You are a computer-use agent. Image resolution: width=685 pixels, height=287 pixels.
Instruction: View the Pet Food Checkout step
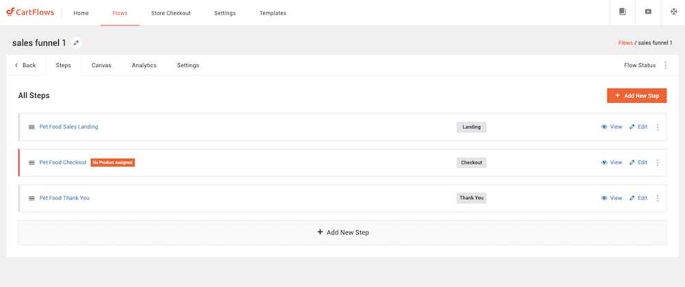(x=612, y=162)
